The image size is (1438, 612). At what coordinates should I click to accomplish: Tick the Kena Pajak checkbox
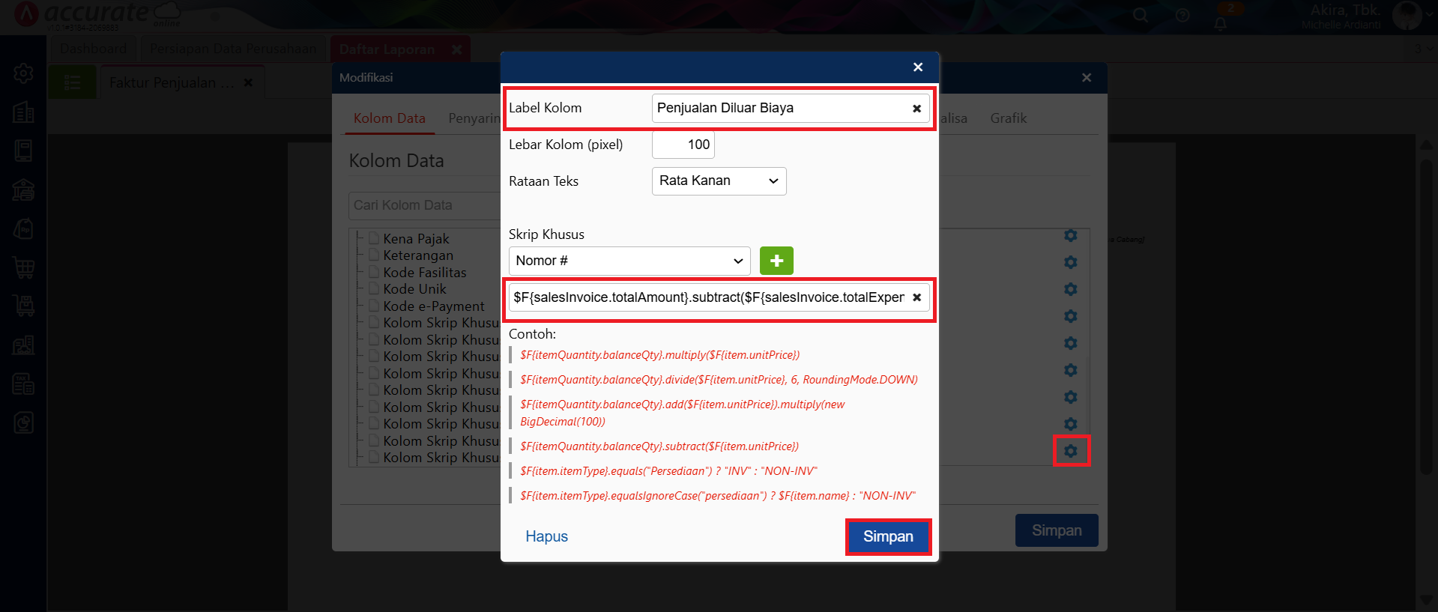point(374,239)
